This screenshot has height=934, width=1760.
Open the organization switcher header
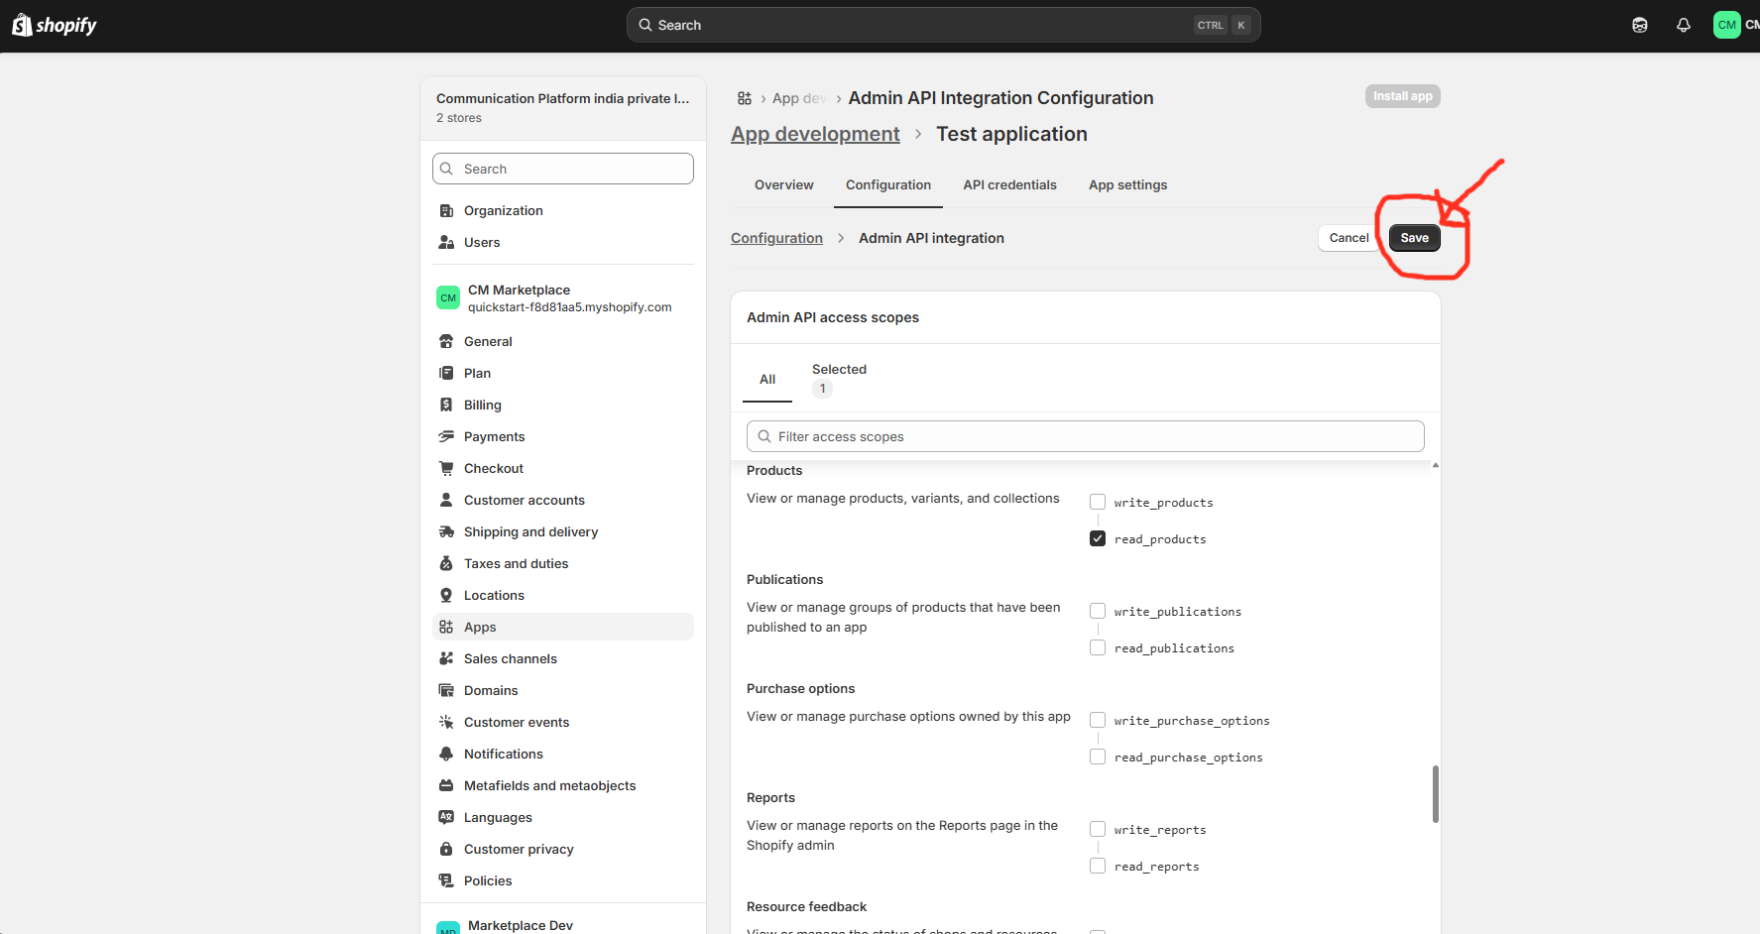[563, 107]
